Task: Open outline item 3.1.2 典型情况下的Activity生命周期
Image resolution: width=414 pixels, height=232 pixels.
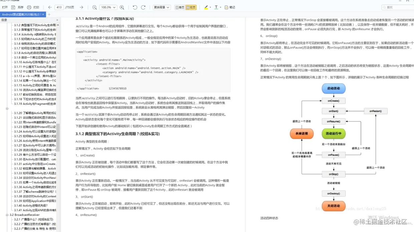Action: [x=35, y=25]
